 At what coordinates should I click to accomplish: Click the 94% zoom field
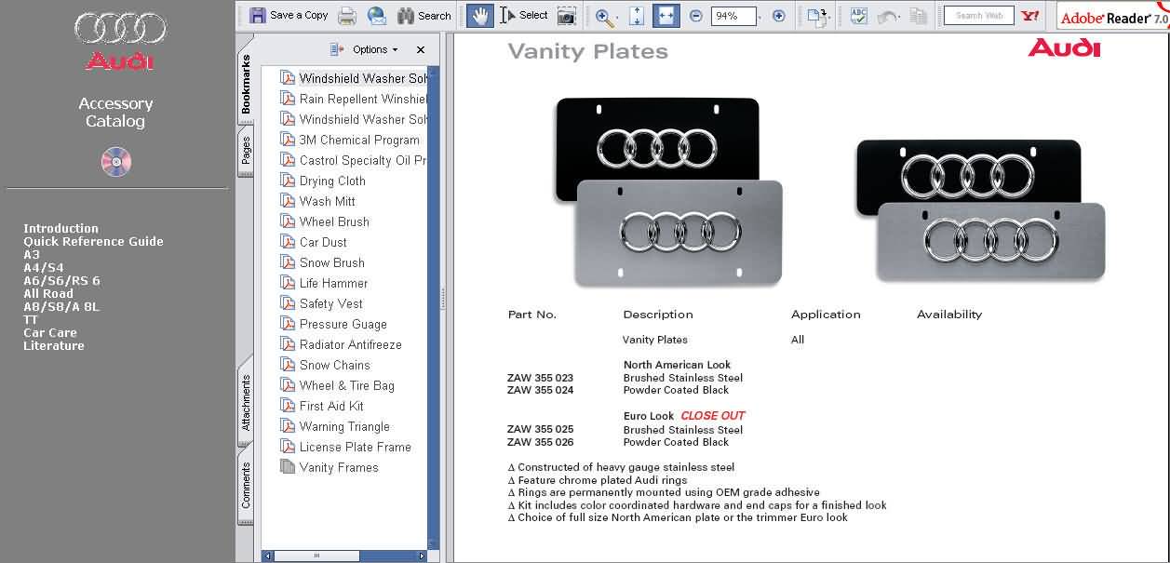click(x=733, y=16)
